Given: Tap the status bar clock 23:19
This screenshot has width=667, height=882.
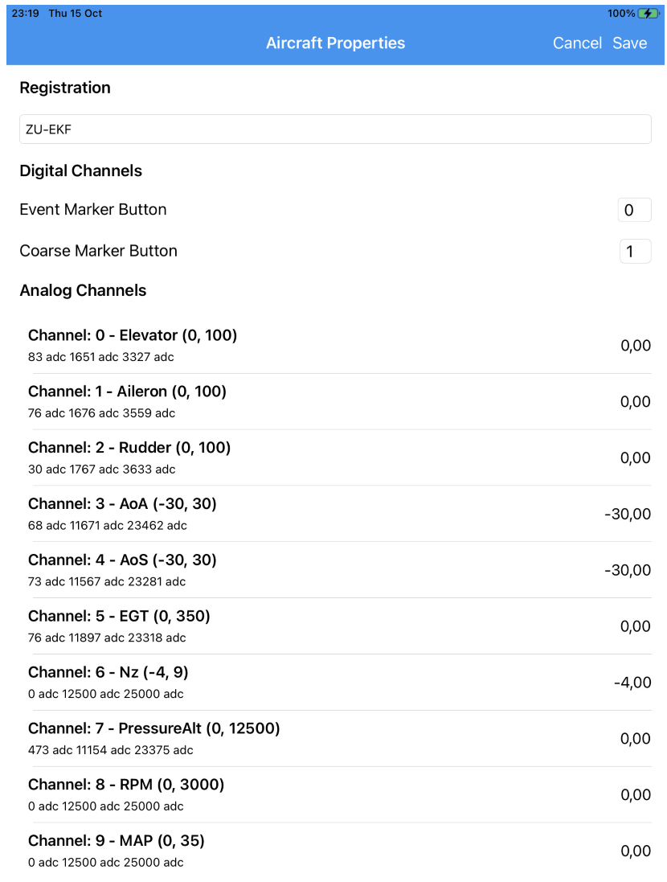Looking at the screenshot, I should click(25, 14).
